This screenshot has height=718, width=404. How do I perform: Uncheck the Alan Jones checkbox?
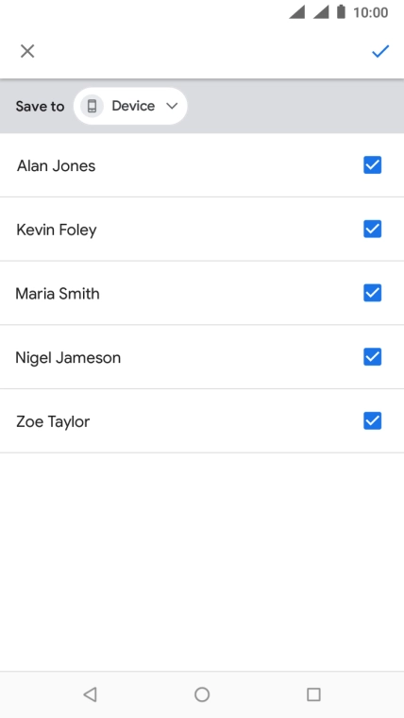click(x=373, y=165)
